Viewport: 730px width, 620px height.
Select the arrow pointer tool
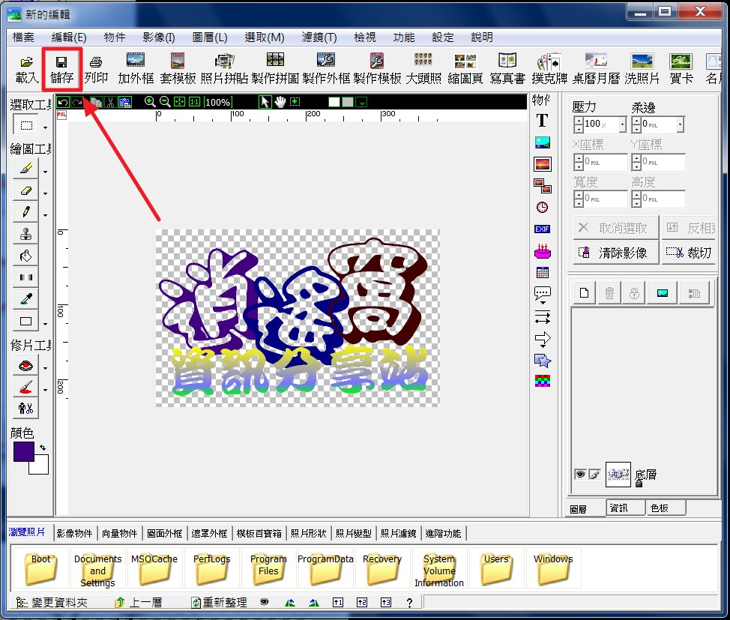[265, 102]
